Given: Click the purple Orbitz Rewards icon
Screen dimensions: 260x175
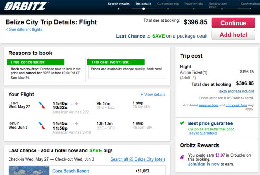Looking at the screenshot, I should coord(182,157).
